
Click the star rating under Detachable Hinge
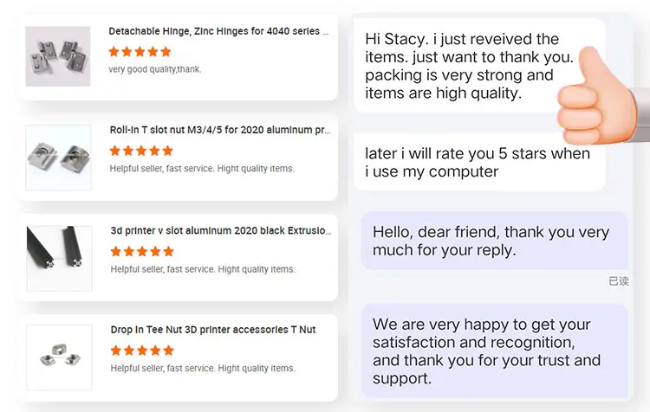pos(141,51)
